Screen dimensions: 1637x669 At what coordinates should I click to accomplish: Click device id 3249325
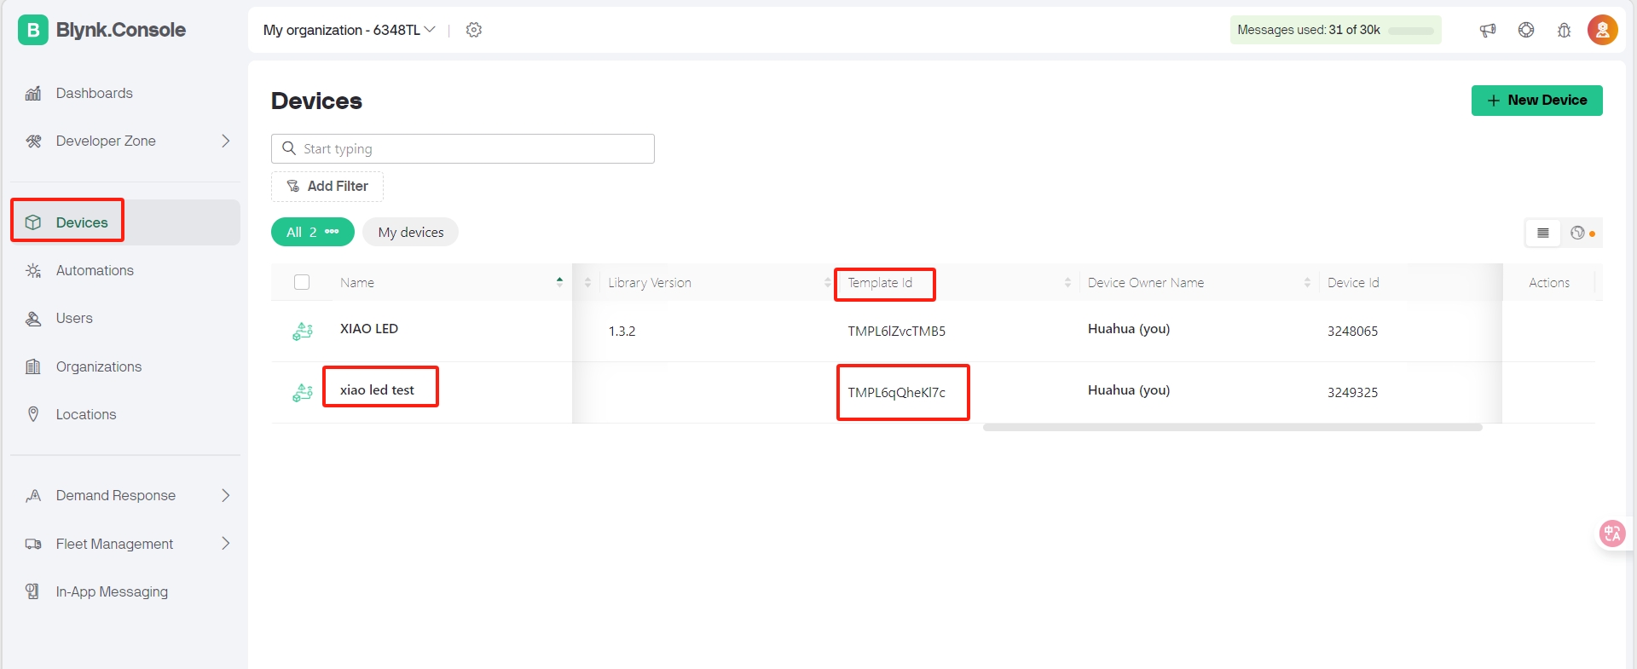click(x=1352, y=392)
